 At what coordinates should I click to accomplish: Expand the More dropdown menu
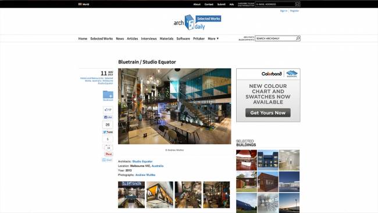(x=213, y=38)
